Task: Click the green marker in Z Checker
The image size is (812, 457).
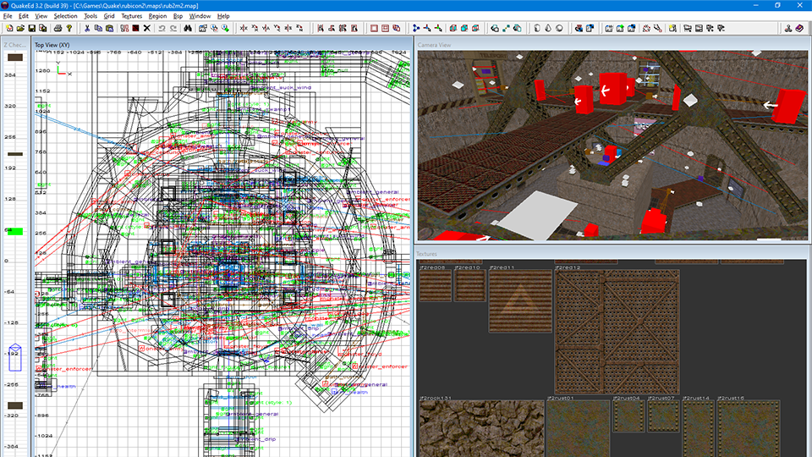Action: [x=15, y=231]
